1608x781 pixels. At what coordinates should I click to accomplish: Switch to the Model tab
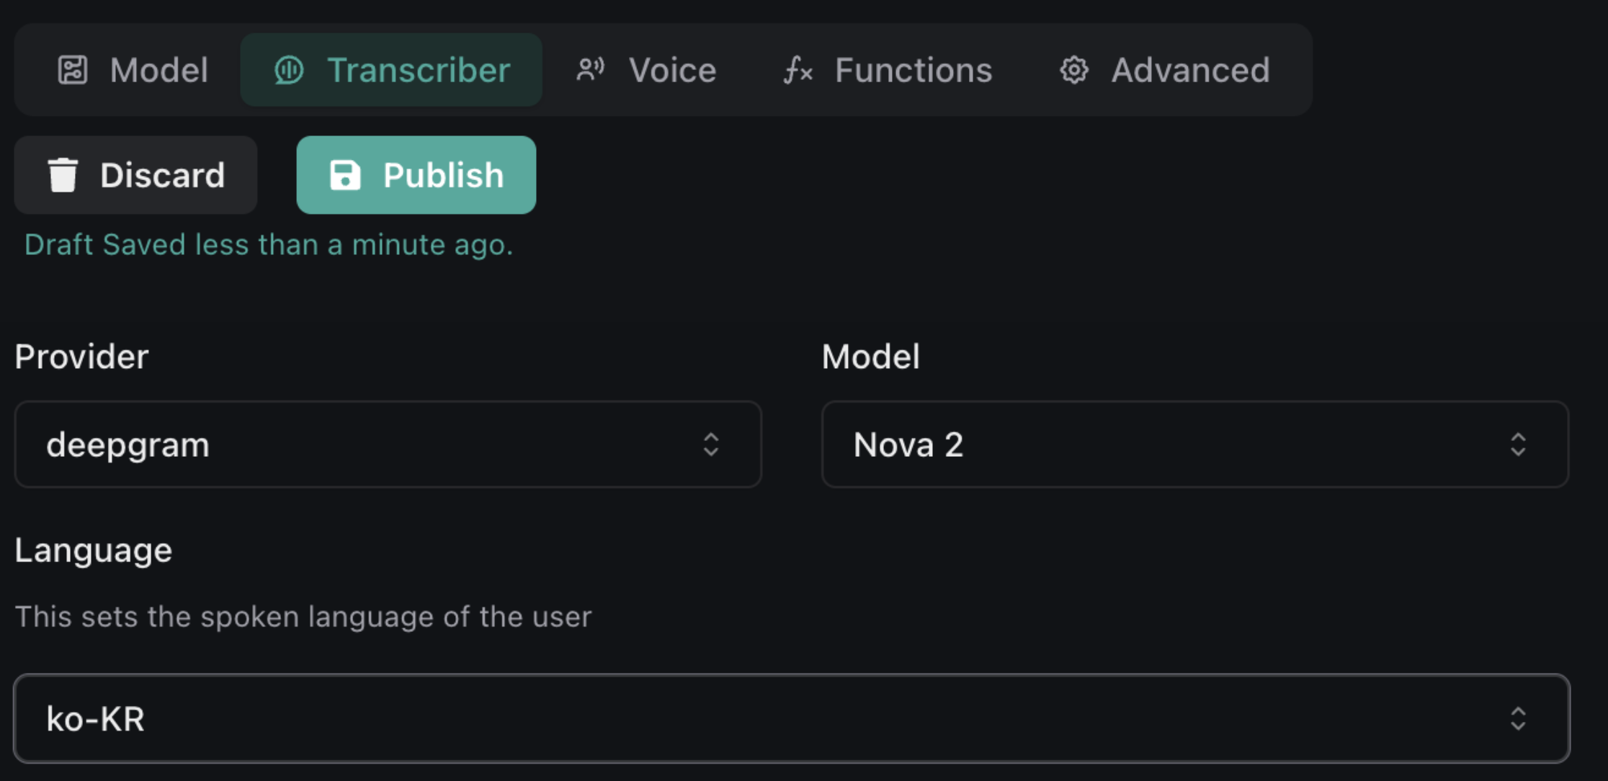pos(134,71)
